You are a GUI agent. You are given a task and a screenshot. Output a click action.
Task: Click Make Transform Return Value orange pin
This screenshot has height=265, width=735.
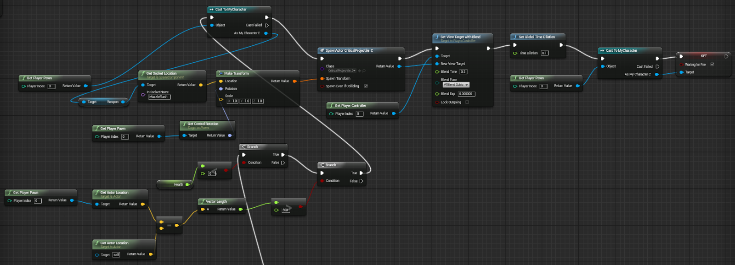[294, 81]
